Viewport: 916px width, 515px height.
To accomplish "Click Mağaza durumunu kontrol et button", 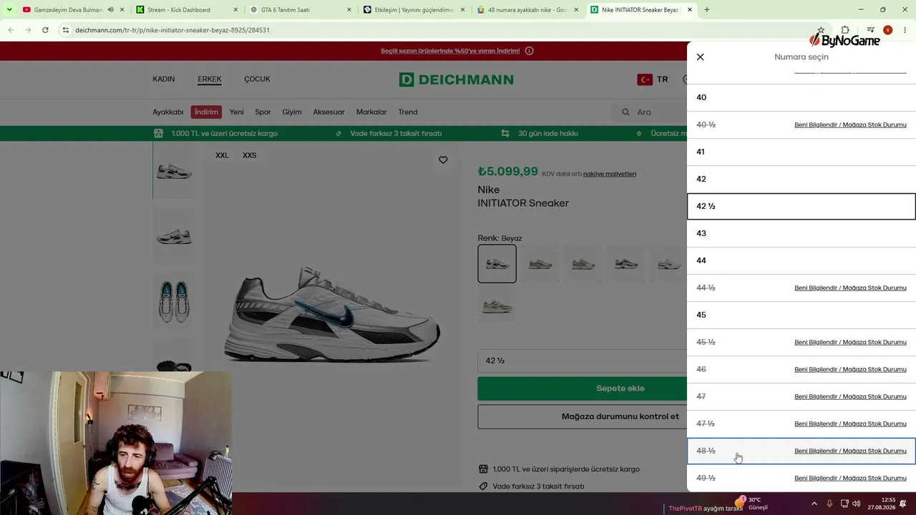I will [583, 416].
